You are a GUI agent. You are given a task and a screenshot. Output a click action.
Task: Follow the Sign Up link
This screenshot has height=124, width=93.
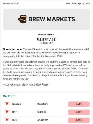pos(81,4)
